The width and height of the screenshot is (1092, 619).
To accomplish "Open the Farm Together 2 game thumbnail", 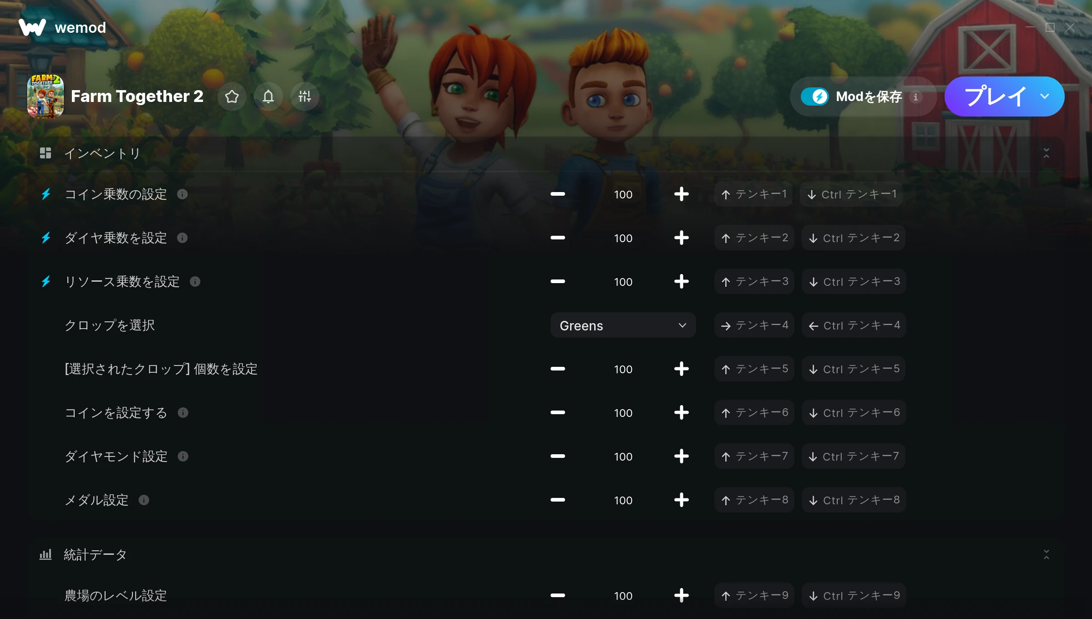I will [45, 96].
